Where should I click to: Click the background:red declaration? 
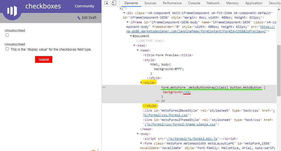tap(177, 92)
